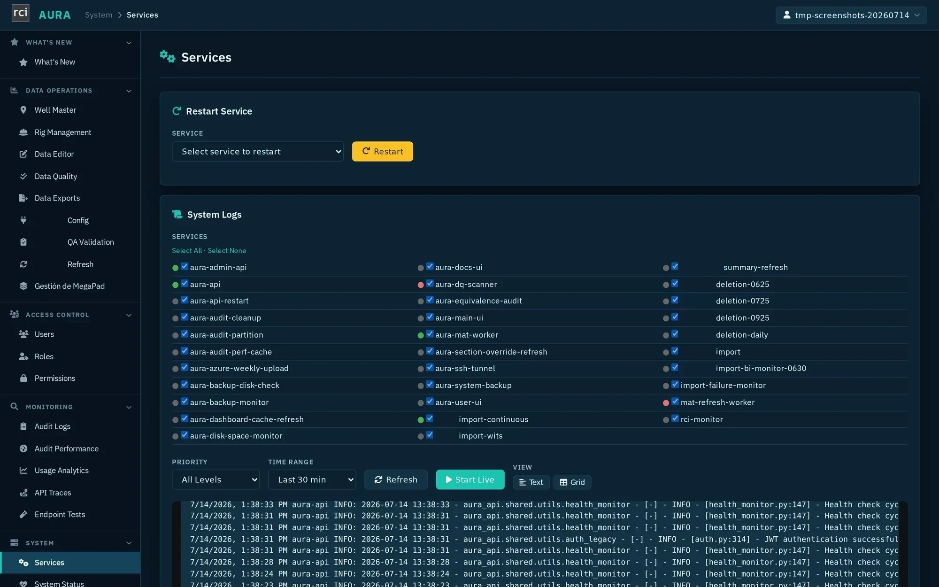Collapse the Data Operations sidebar section
939x587 pixels.
tap(129, 91)
